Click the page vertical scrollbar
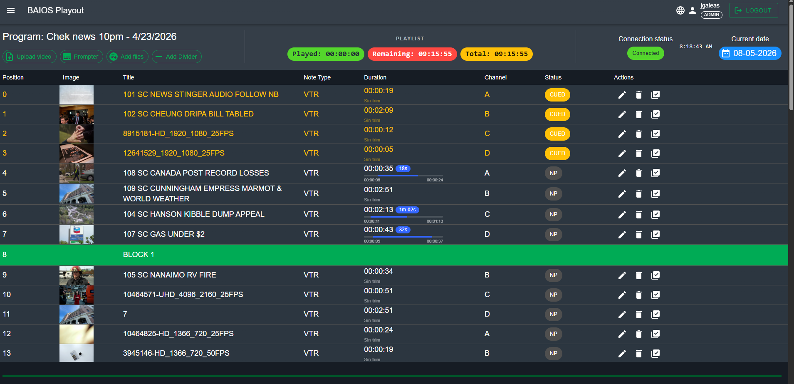The image size is (794, 384). pos(791,58)
